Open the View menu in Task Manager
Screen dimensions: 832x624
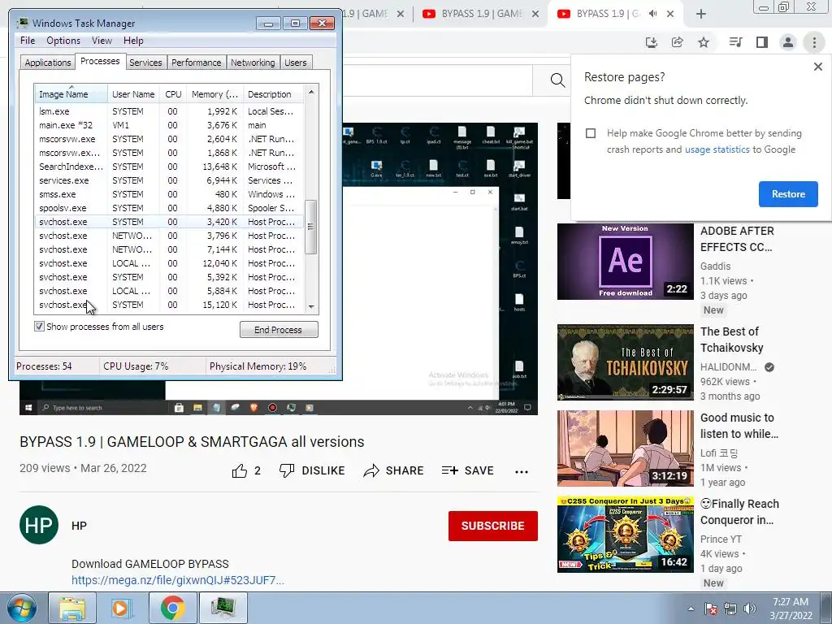coord(102,41)
